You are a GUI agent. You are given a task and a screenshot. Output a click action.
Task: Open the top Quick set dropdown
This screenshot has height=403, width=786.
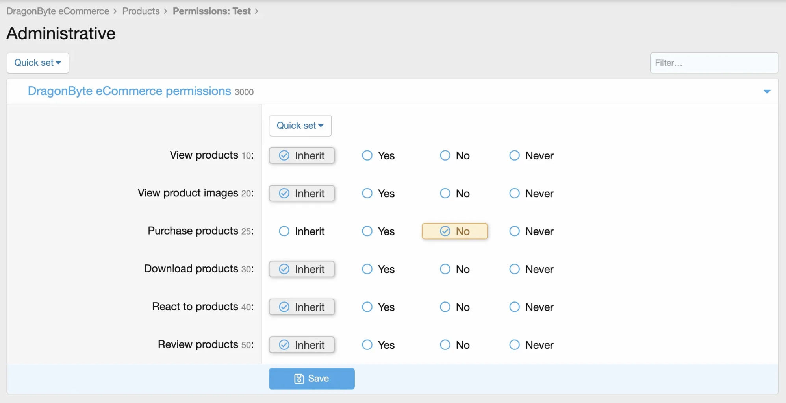[38, 63]
